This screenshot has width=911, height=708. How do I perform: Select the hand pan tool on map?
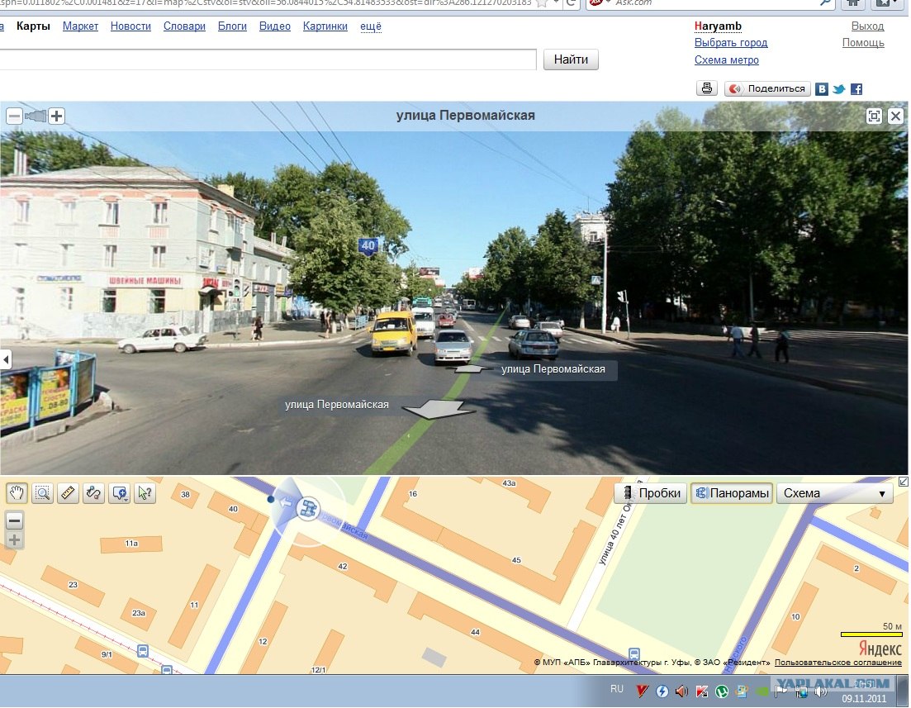[x=17, y=493]
